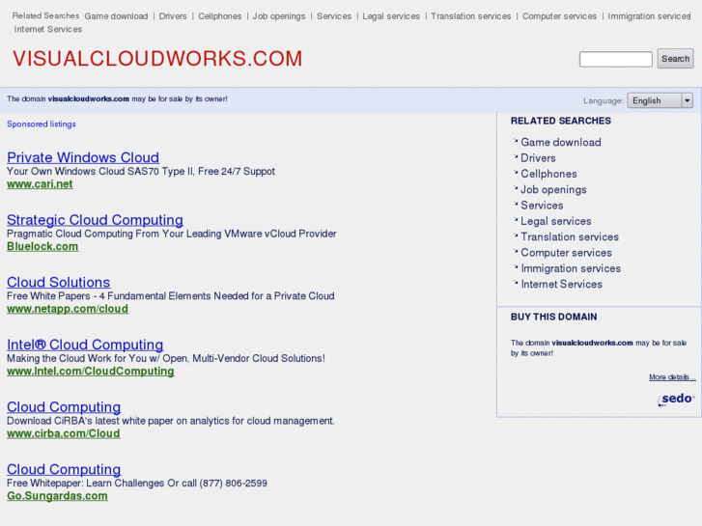The width and height of the screenshot is (702, 526).
Task: Open top bar Services link
Action: point(334,16)
